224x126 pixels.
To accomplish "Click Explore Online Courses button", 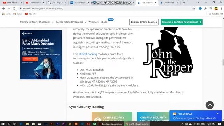I will [144, 22].
